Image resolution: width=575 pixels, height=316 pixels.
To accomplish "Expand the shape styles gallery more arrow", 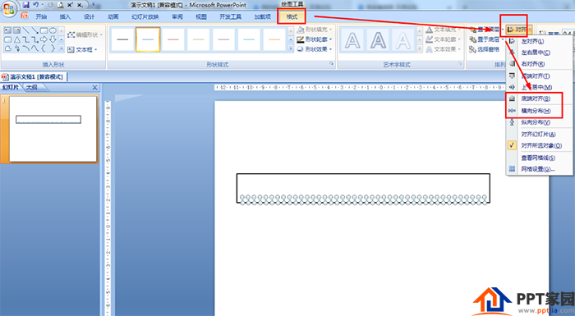I will (x=291, y=48).
